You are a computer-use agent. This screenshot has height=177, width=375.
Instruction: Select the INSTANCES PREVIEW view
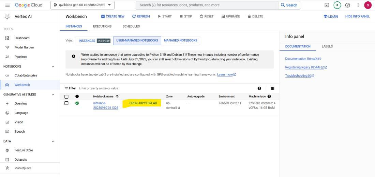[x=94, y=41]
